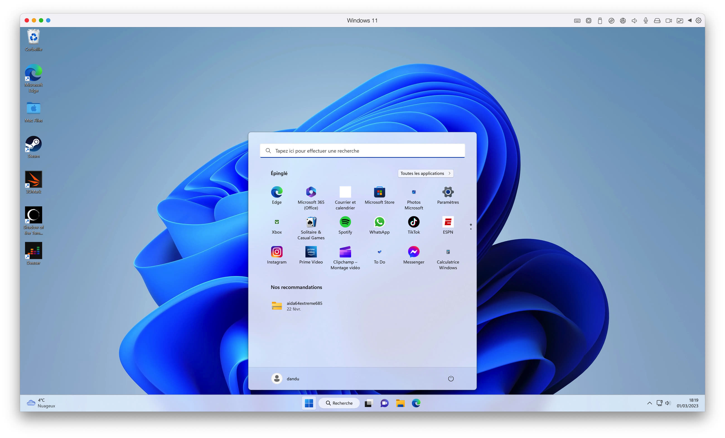
Task: Open the Start menu button on taskbar
Action: coord(309,403)
